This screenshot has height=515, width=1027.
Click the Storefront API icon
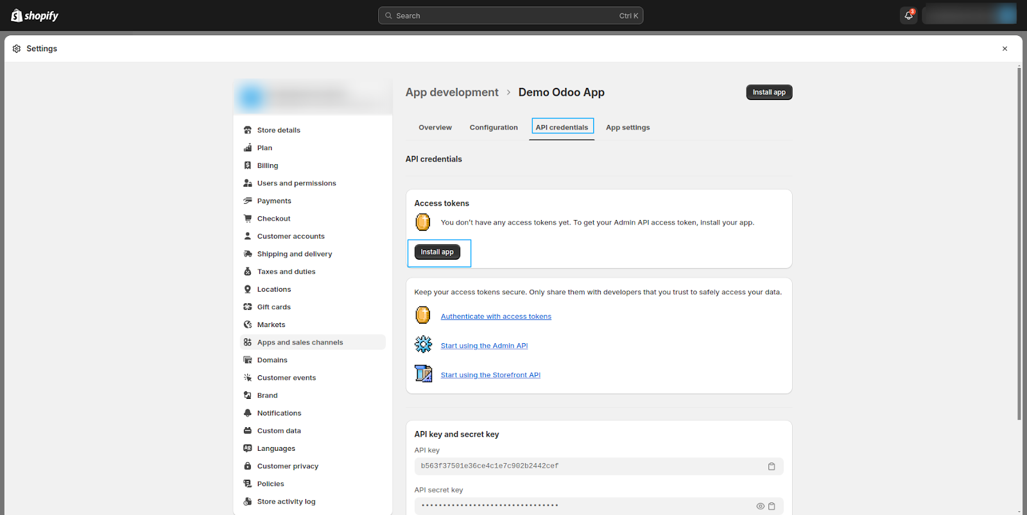tap(423, 373)
